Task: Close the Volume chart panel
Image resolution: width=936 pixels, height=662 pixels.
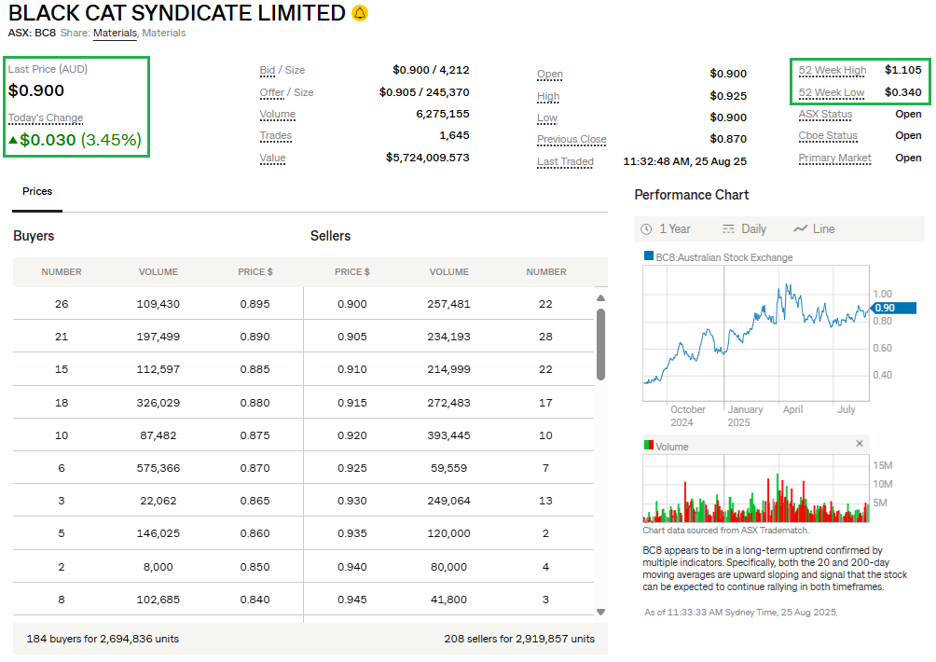Action: (860, 444)
